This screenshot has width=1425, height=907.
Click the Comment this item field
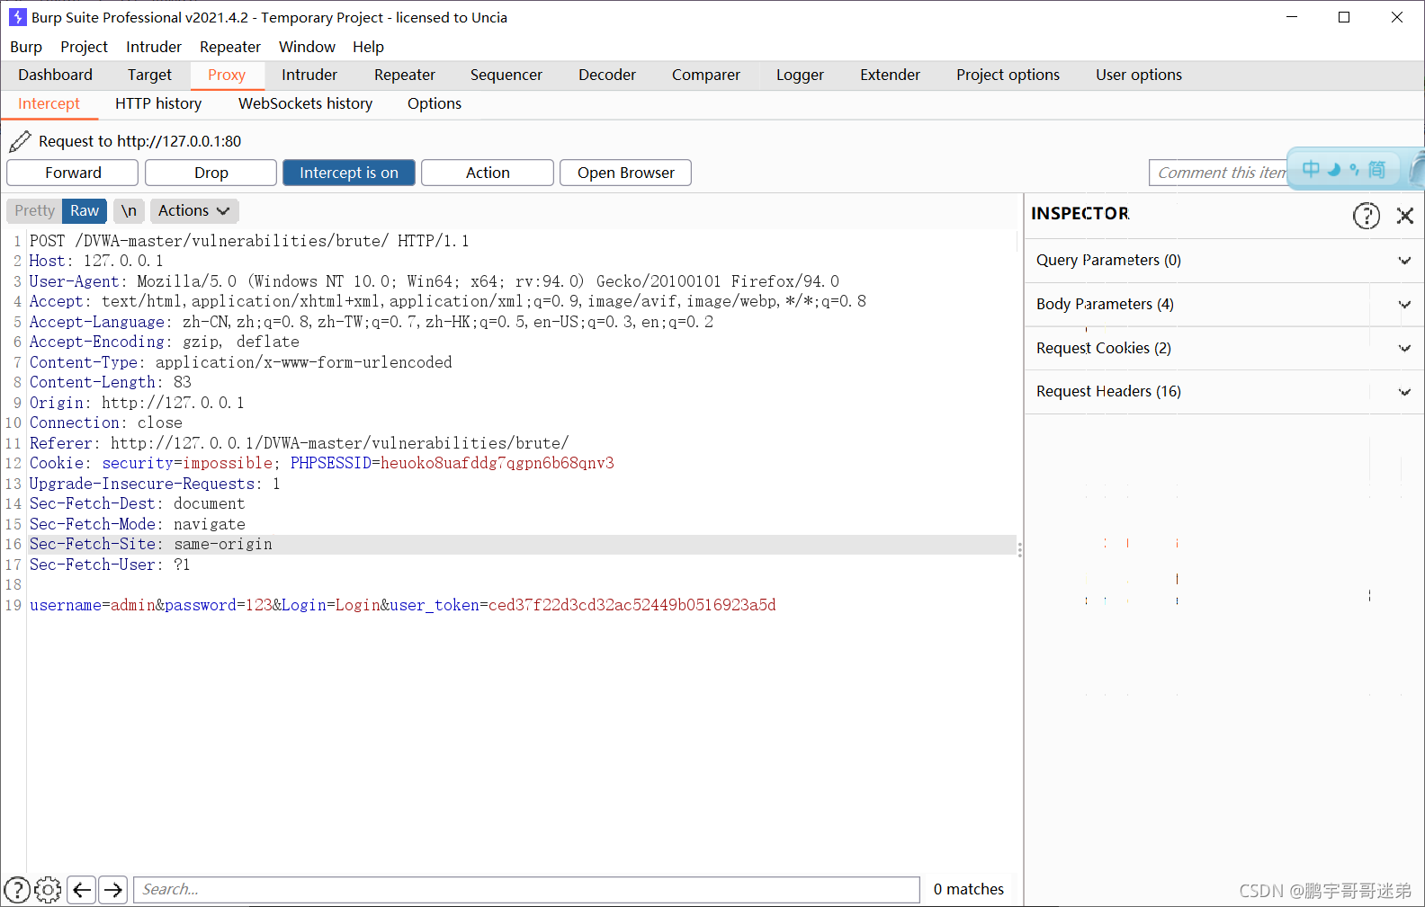pyautogui.click(x=1218, y=173)
